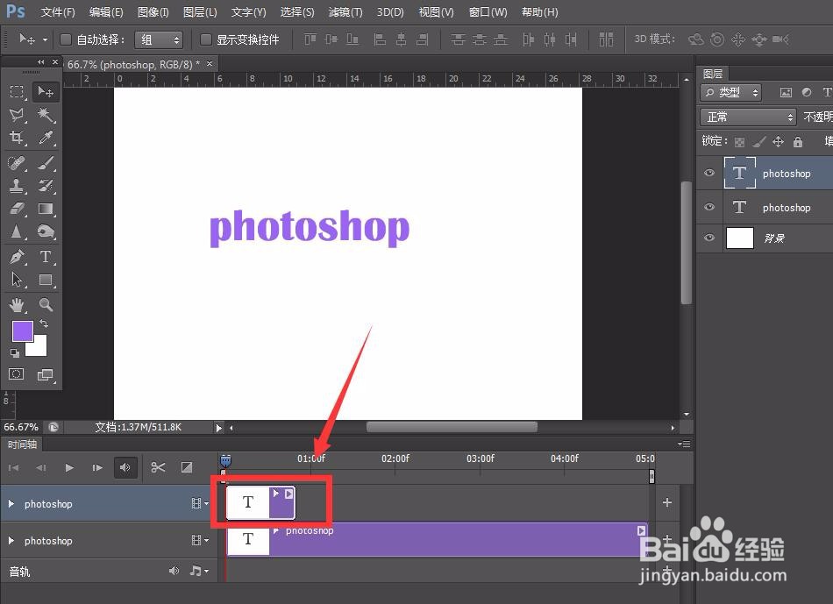The width and height of the screenshot is (833, 604).
Task: Click the timeline transition icon
Action: point(187,467)
